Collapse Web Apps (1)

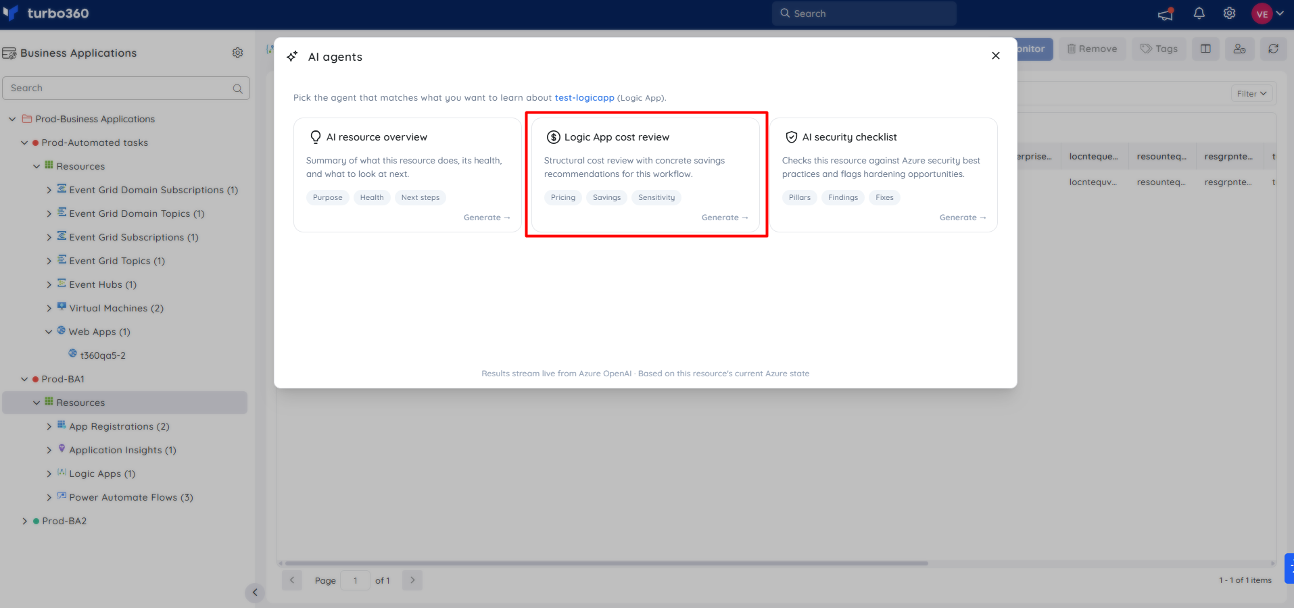click(49, 332)
